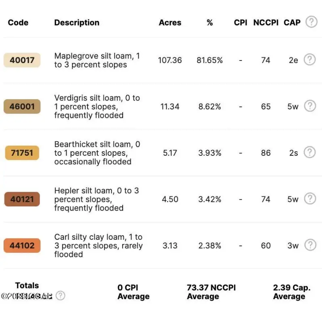Viewport: 322px width, 310px height.
Task: Click the 73.37 NCCPI Average total
Action: coord(211,292)
